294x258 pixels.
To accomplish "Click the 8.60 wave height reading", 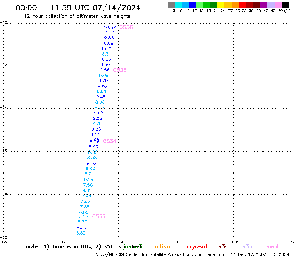I will [x=90, y=168].
